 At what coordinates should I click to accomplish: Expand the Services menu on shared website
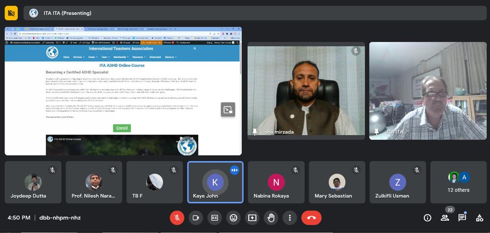pos(79,57)
